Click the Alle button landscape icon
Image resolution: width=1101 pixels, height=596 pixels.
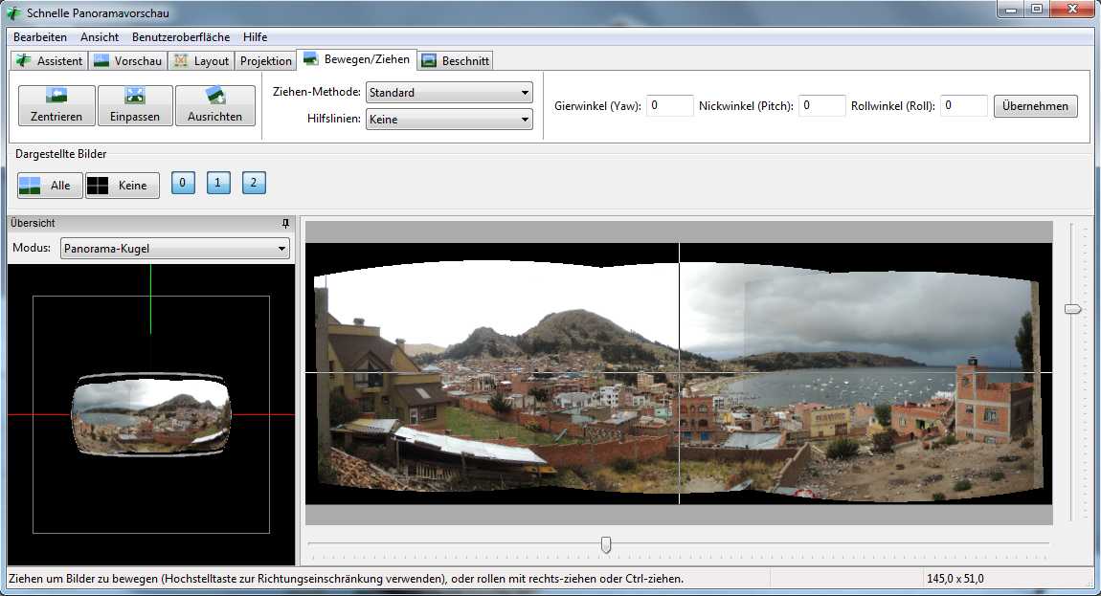tap(31, 186)
